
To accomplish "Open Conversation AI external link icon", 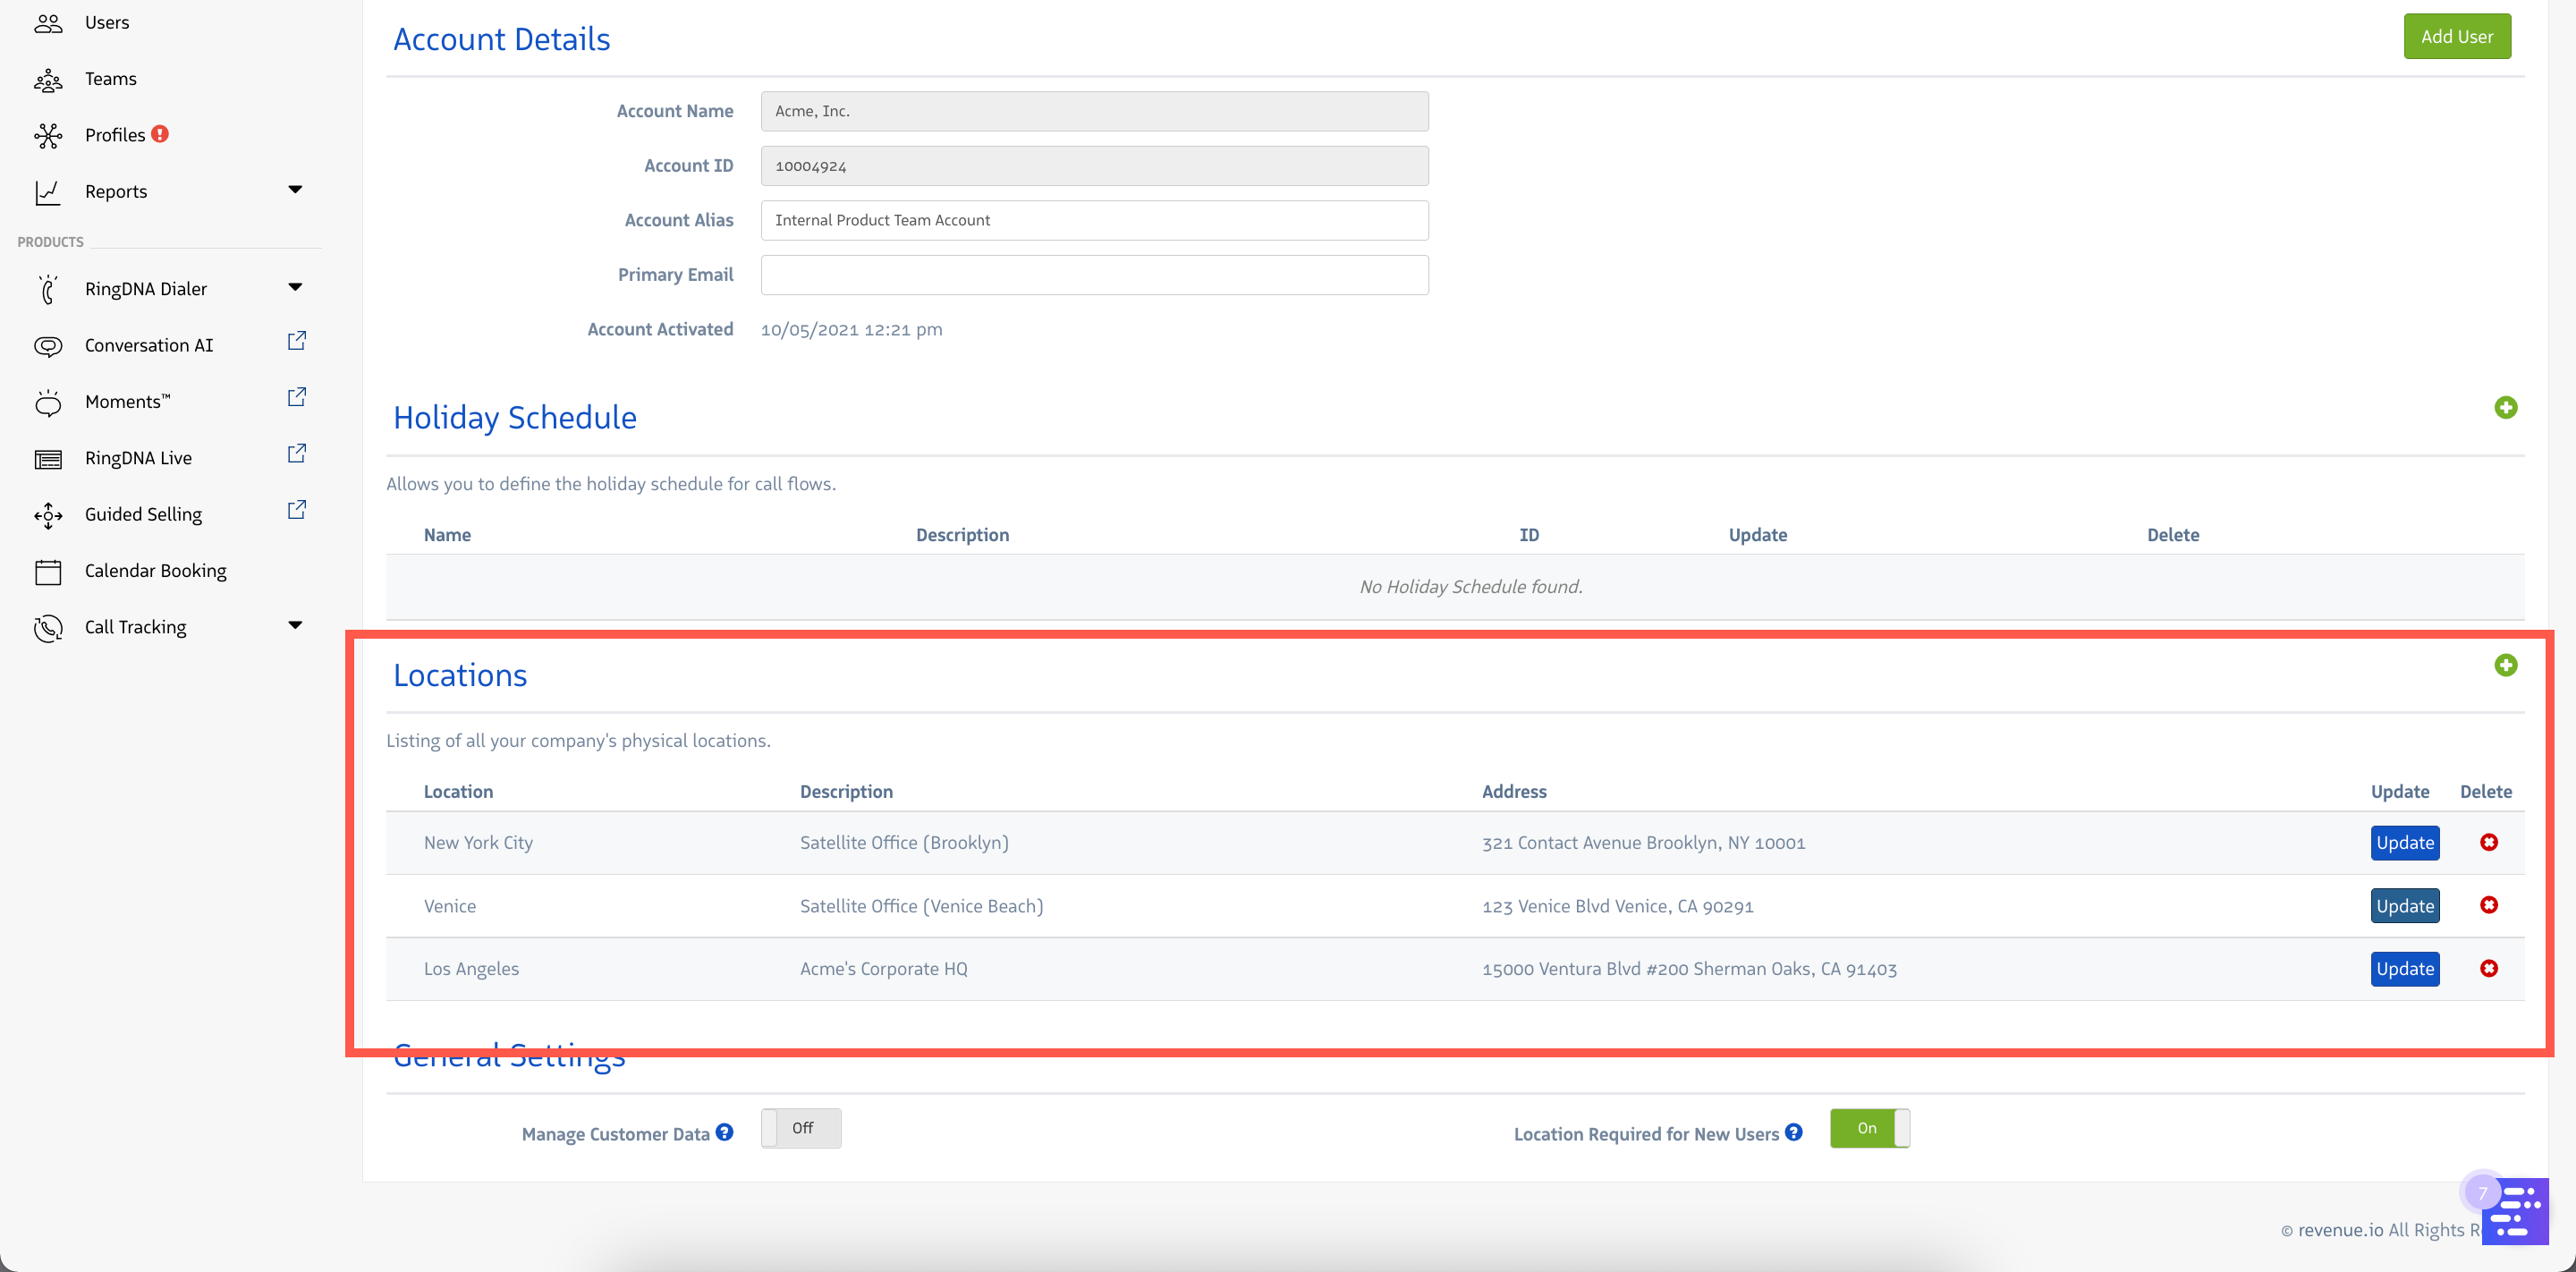I will (x=296, y=341).
